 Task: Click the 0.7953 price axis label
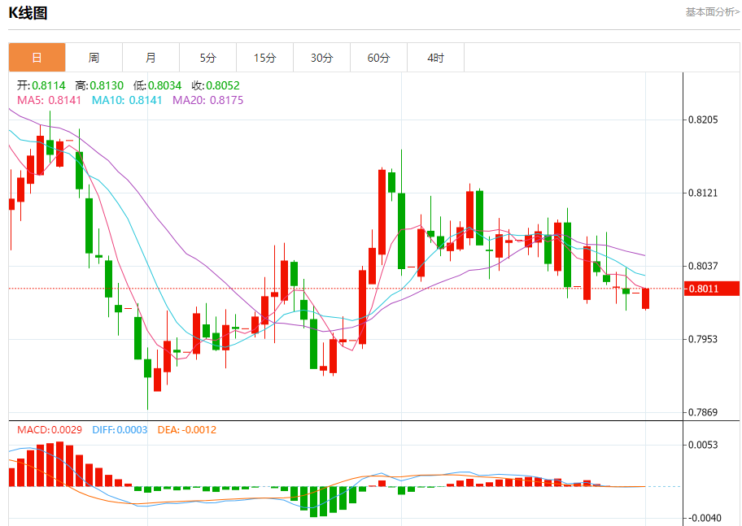click(x=703, y=339)
